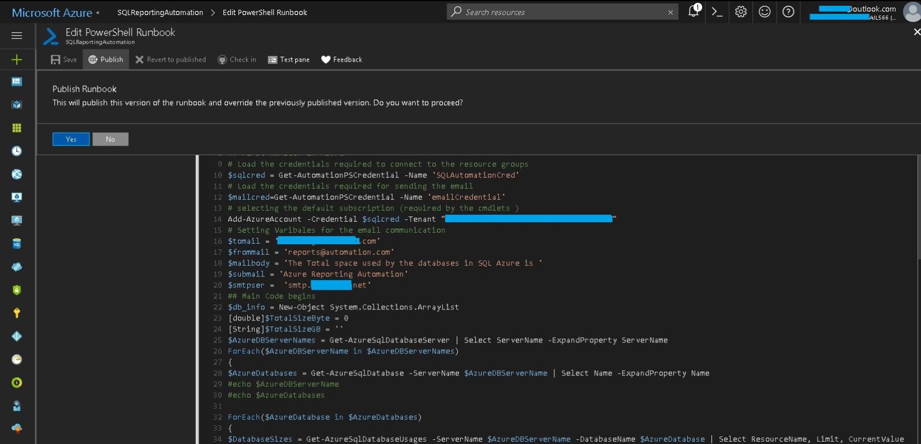This screenshot has height=444, width=921.
Task: Open the Cloud Shell console icon
Action: 717,12
